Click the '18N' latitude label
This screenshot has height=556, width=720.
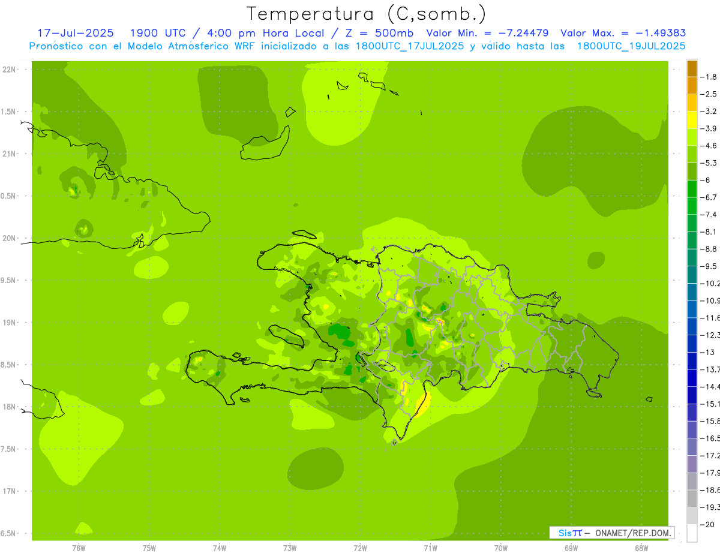10,407
